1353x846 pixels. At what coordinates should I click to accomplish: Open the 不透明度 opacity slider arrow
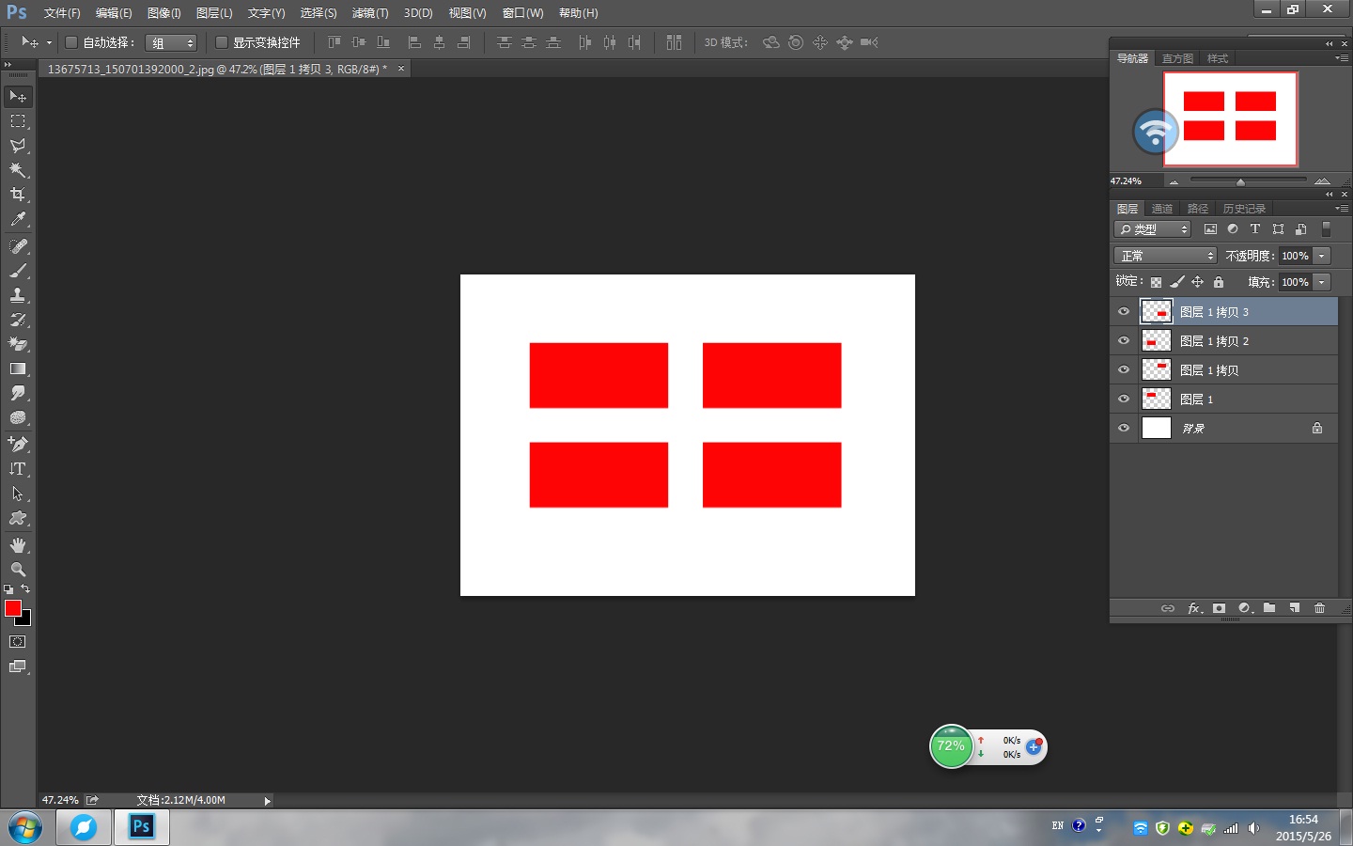pos(1322,256)
